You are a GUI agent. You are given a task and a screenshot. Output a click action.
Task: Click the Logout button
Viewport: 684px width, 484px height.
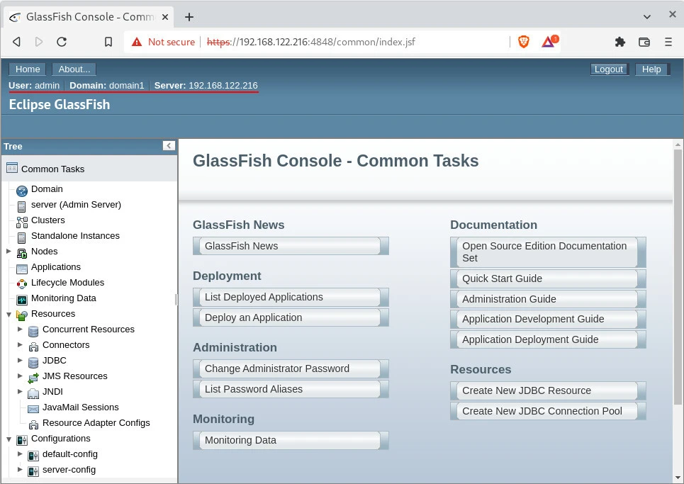(x=608, y=69)
